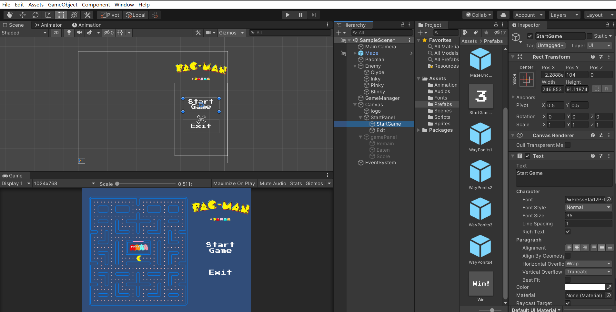This screenshot has width=616, height=312.
Task: Click the Stats button
Action: [x=296, y=183]
